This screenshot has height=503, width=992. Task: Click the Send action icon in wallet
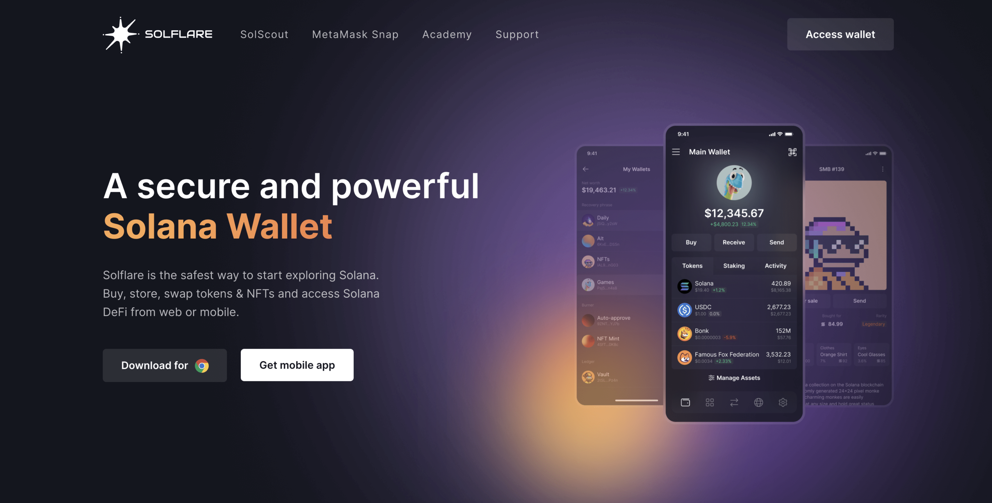(x=777, y=242)
